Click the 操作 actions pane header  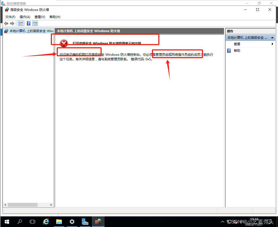point(230,31)
